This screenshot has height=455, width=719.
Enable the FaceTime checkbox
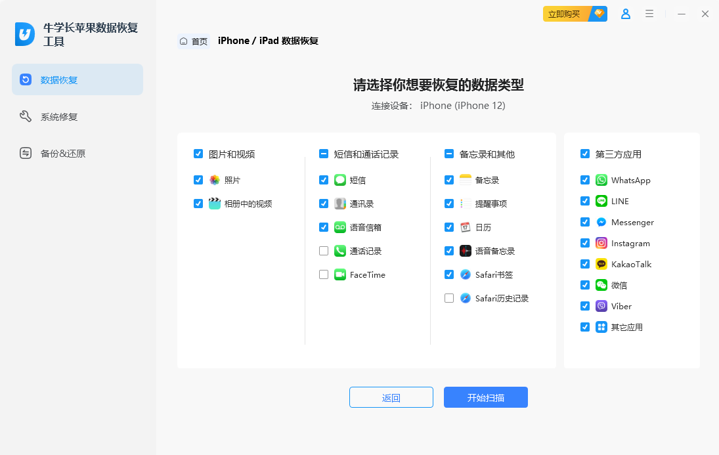[324, 274]
